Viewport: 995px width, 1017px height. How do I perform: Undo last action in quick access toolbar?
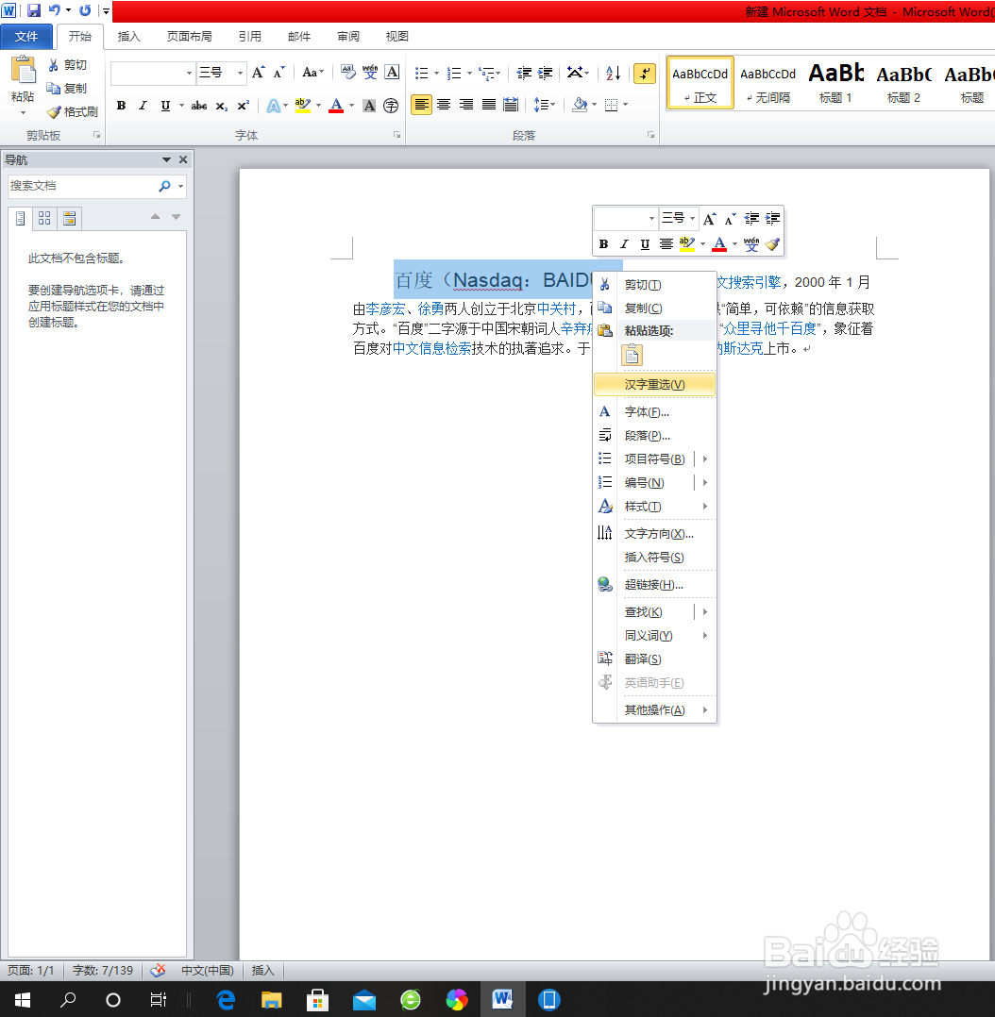pos(55,10)
